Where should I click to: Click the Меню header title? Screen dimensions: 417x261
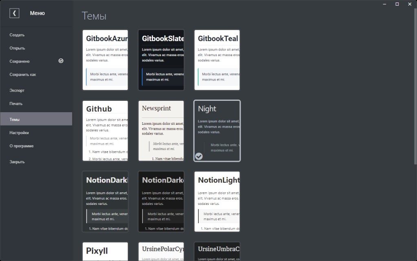pos(37,13)
